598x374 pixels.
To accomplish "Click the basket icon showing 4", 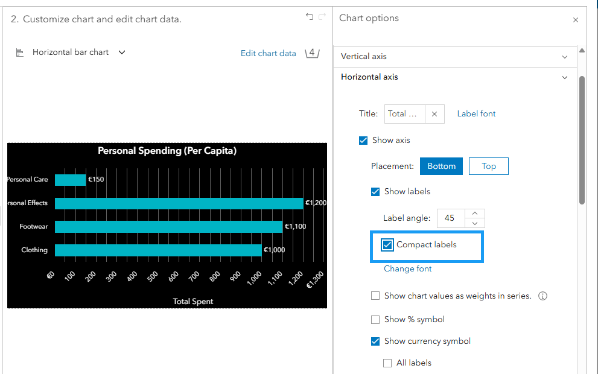I will click(x=311, y=53).
